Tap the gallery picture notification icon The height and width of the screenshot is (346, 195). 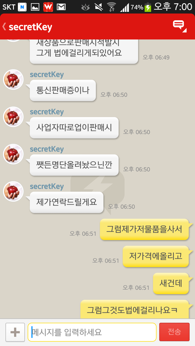(x=35, y=7)
